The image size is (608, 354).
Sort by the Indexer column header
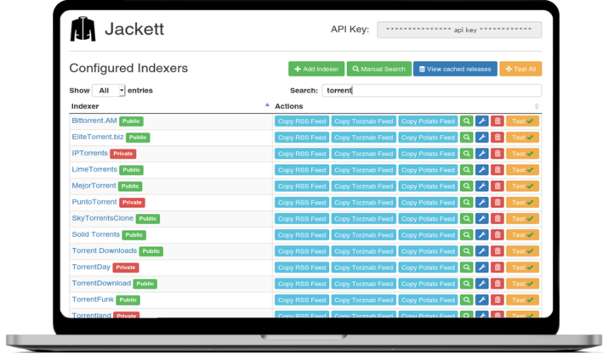tap(170, 106)
